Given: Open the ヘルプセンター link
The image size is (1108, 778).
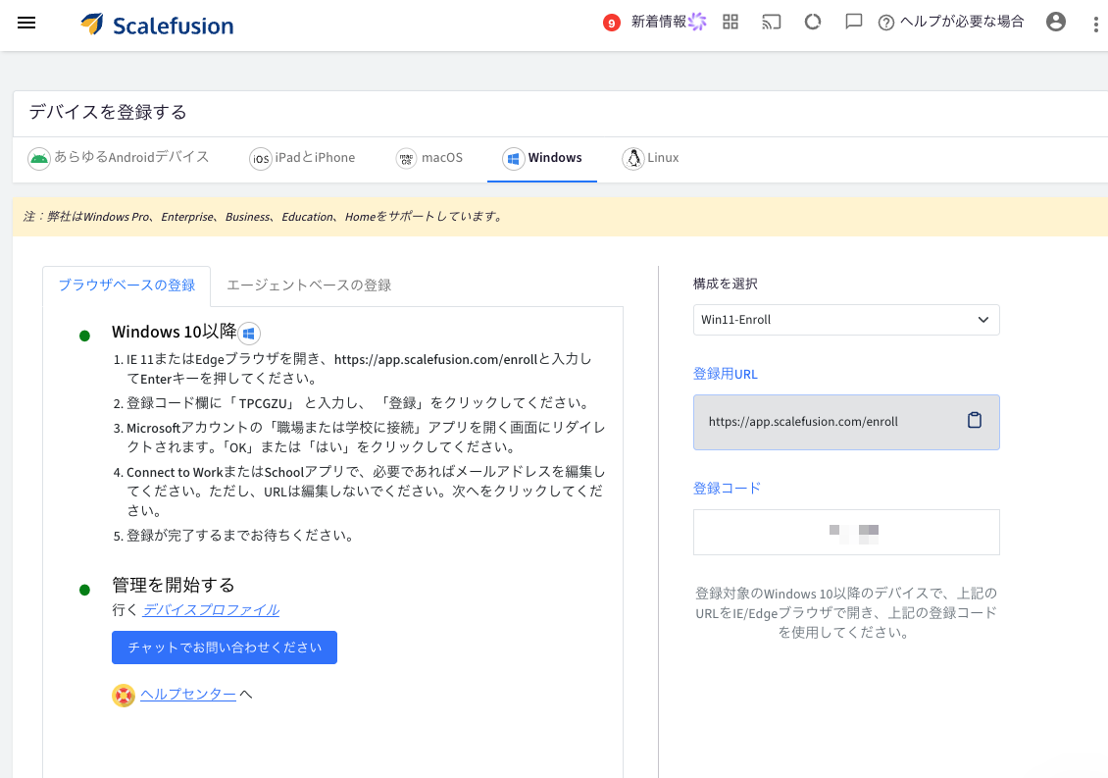Looking at the screenshot, I should point(188,695).
